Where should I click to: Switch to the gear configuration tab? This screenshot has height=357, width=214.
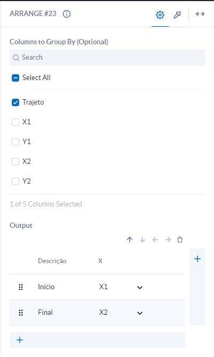[x=160, y=15]
